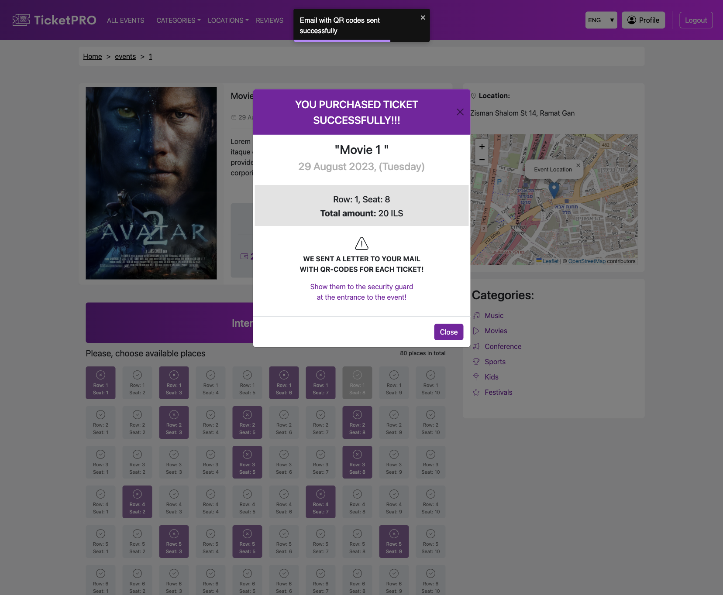Click occupied seat Row 5 Seat 9
The width and height of the screenshot is (723, 595).
pyautogui.click(x=394, y=541)
